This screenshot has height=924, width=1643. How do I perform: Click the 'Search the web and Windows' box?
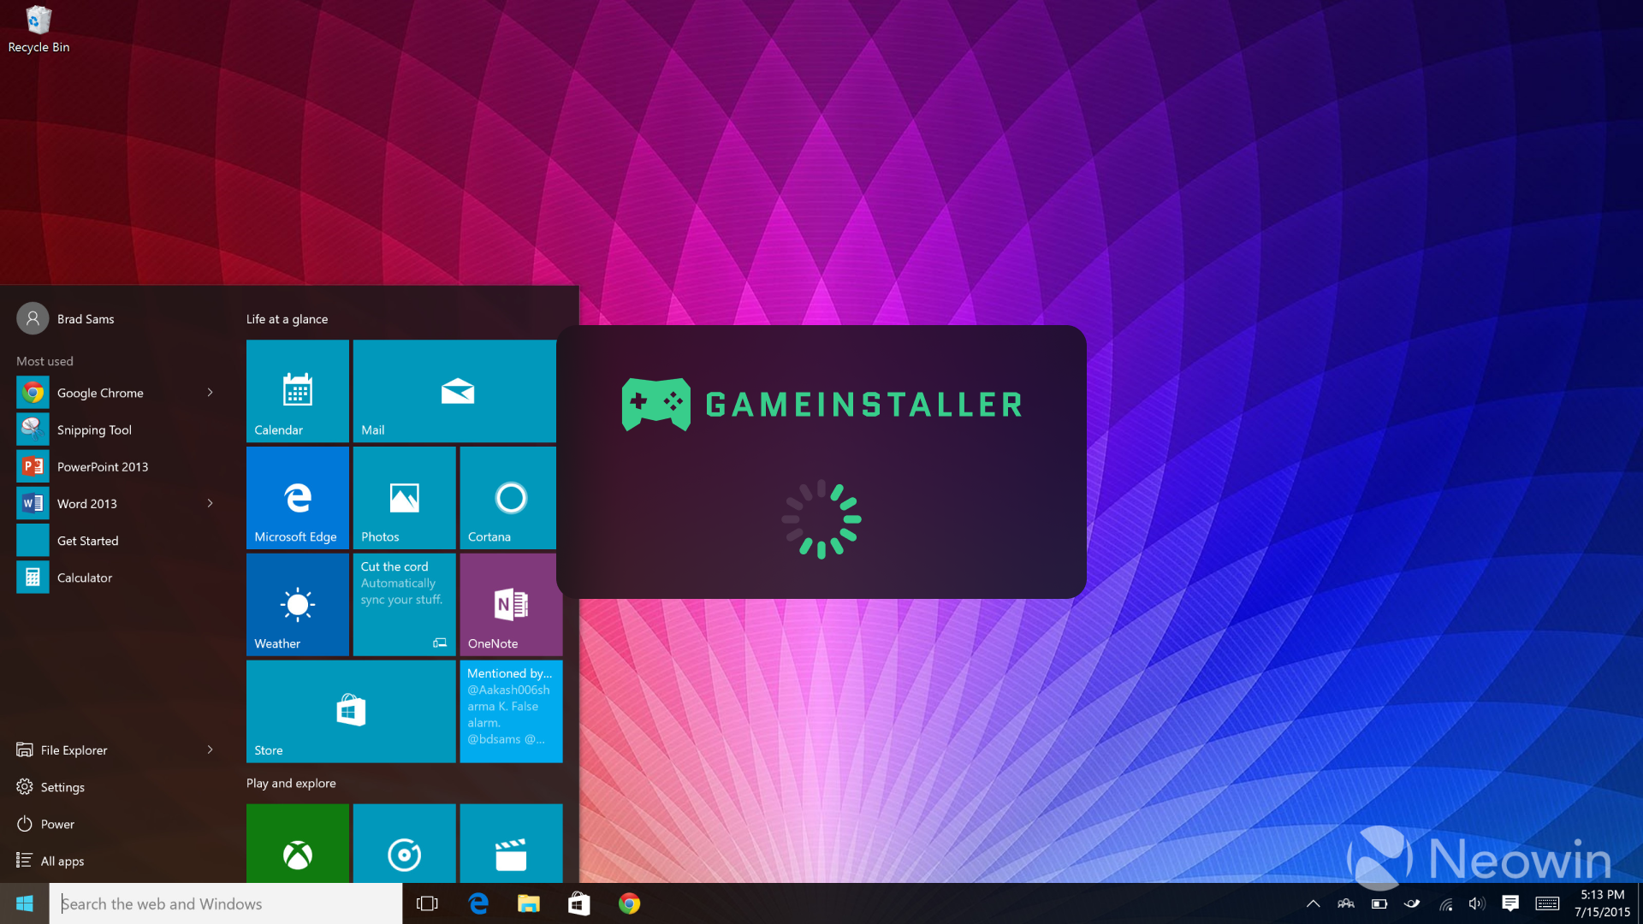(226, 903)
